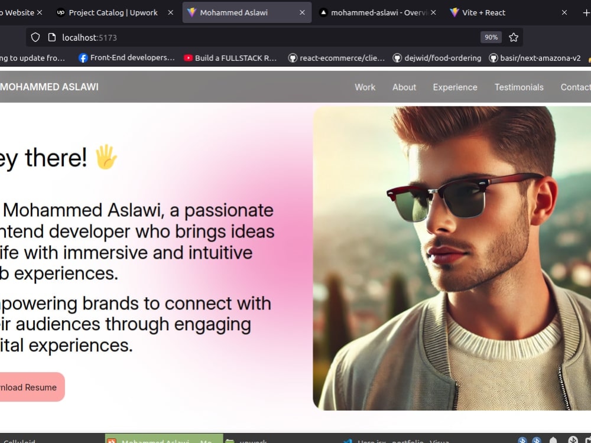
Task: Close the partially visible Website tab
Action: coord(40,12)
